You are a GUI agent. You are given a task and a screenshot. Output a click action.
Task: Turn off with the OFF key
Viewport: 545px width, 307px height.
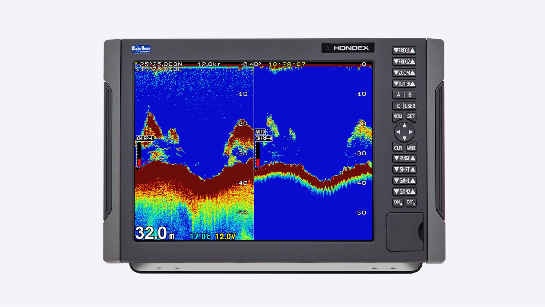point(411,202)
